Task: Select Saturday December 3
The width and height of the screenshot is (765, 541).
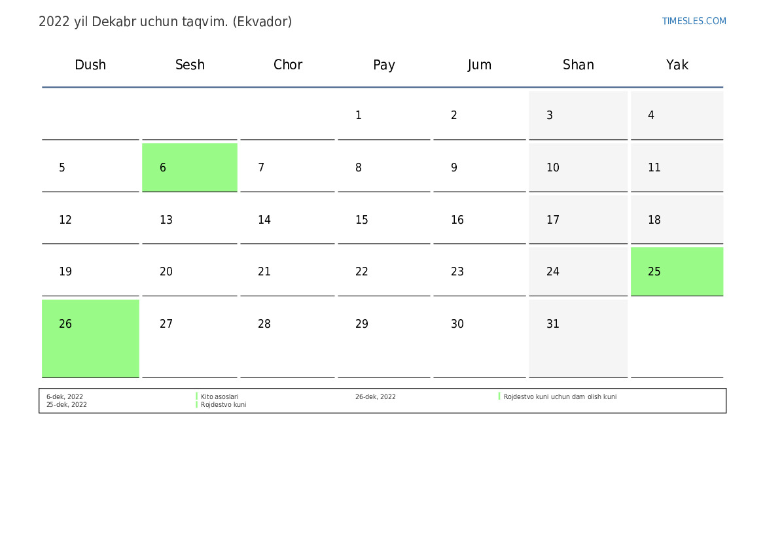Action: 578,115
